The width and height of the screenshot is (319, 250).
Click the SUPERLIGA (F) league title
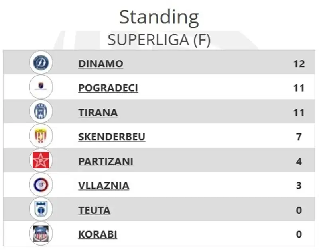point(159,40)
